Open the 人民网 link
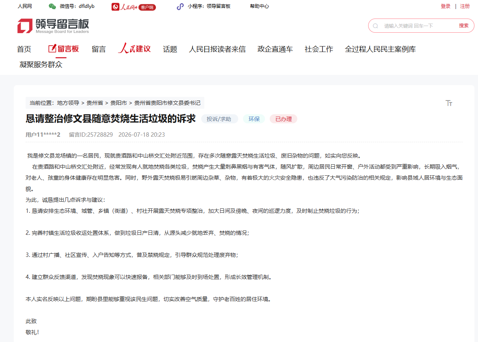The image size is (478, 342). [x=25, y=6]
